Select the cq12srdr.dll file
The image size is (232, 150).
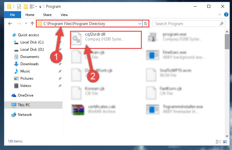(x=106, y=40)
